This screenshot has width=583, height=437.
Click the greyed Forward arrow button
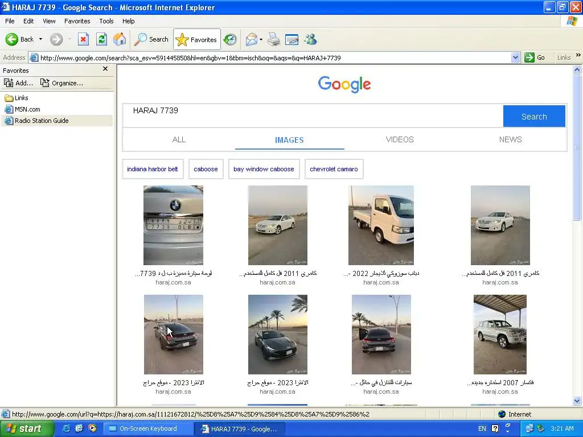(x=56, y=39)
